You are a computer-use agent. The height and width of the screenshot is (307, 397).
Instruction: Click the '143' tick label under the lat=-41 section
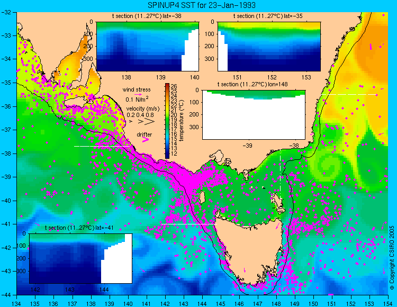70,290
